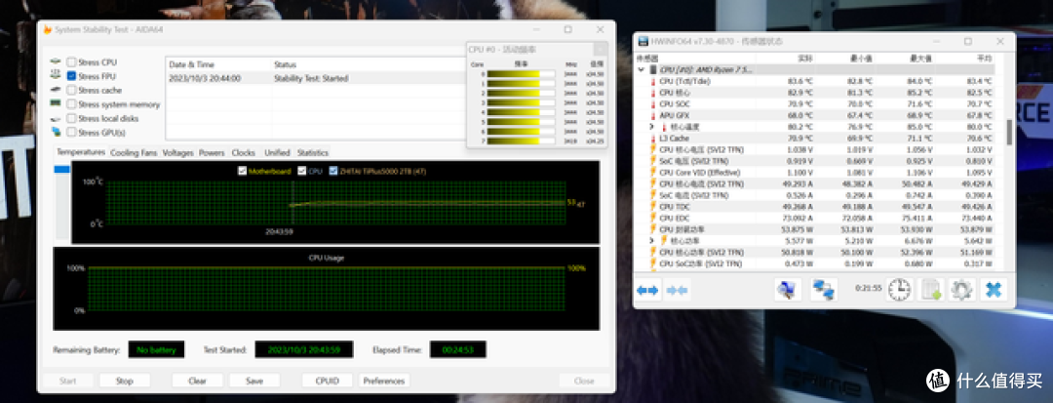Image resolution: width=1053 pixels, height=403 pixels.
Task: Open the Clocks tab
Action: click(x=243, y=153)
